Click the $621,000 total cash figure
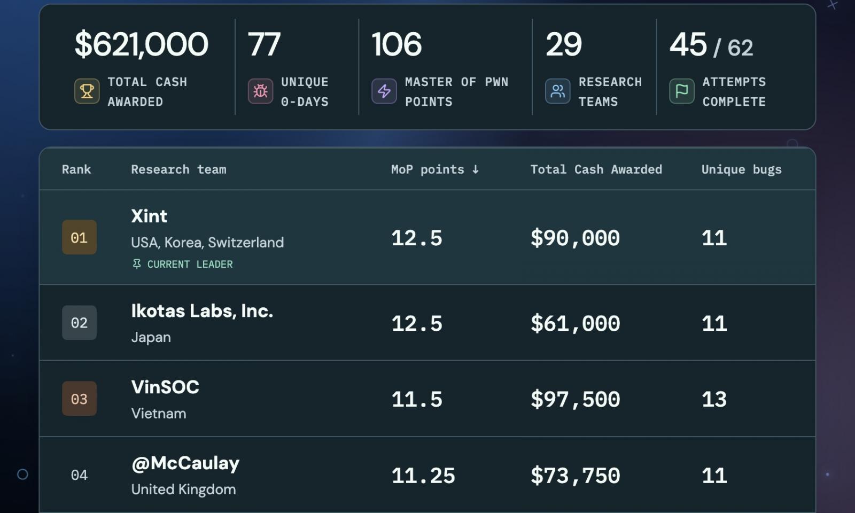This screenshot has width=855, height=513. click(x=141, y=44)
